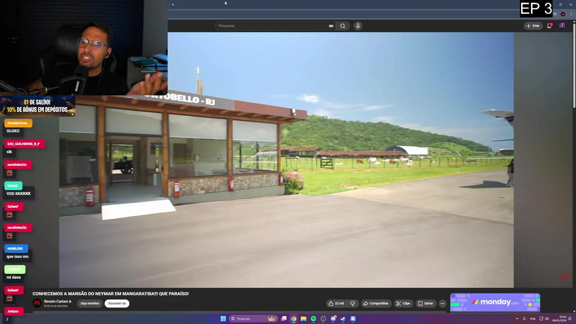Open Spotify from the taskbar

[313, 319]
